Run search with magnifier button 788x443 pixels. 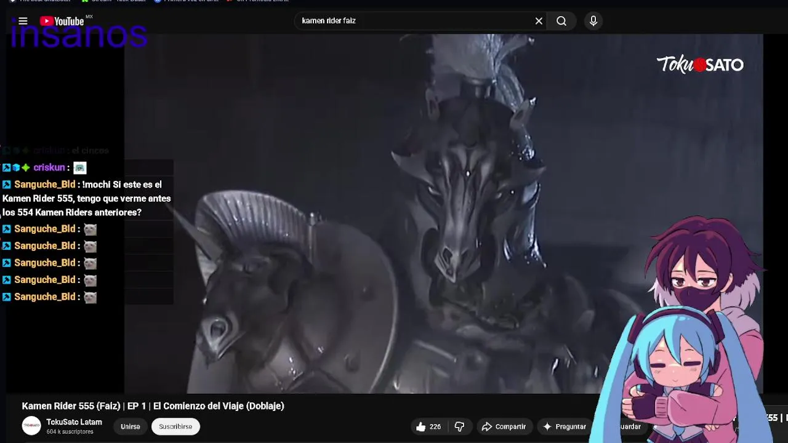point(561,21)
